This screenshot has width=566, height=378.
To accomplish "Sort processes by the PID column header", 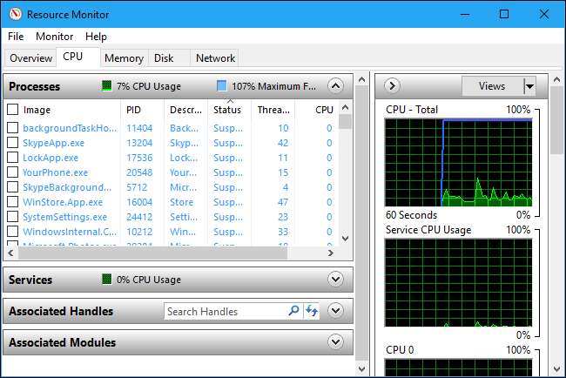I will pyautogui.click(x=133, y=110).
